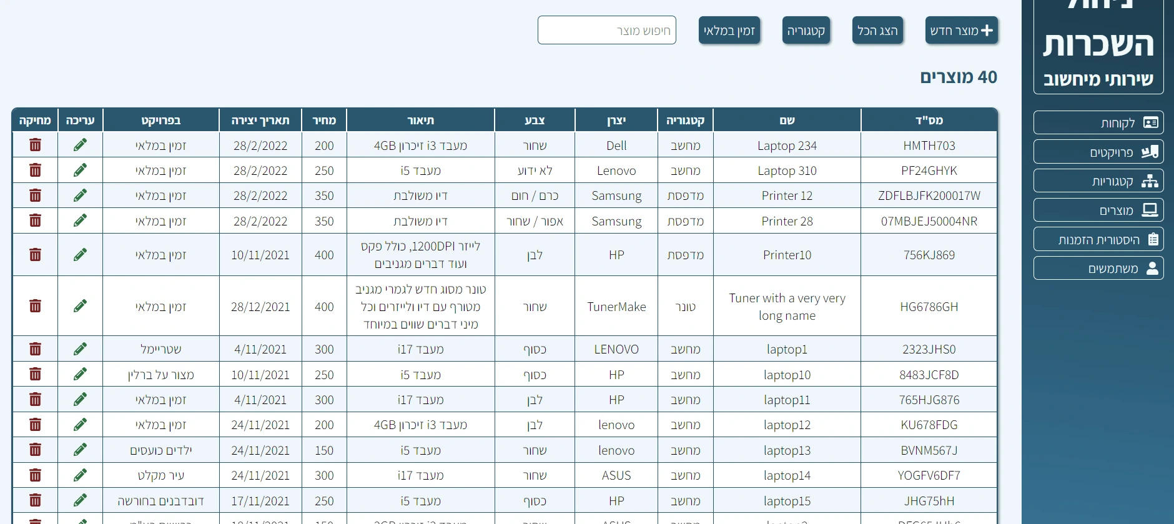Edit the Laptop 310 product
1174x524 pixels.
[x=80, y=170]
